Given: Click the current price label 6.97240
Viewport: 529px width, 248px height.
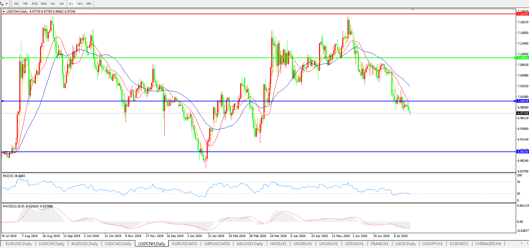Looking at the screenshot, I should click(x=523, y=113).
